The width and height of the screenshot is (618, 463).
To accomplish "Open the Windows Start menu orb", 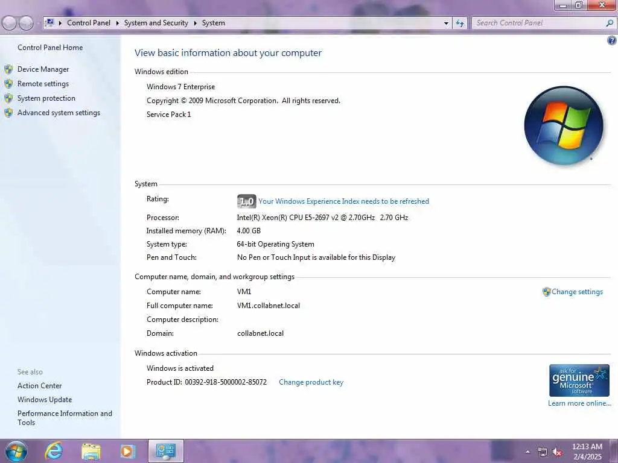I will (x=16, y=451).
